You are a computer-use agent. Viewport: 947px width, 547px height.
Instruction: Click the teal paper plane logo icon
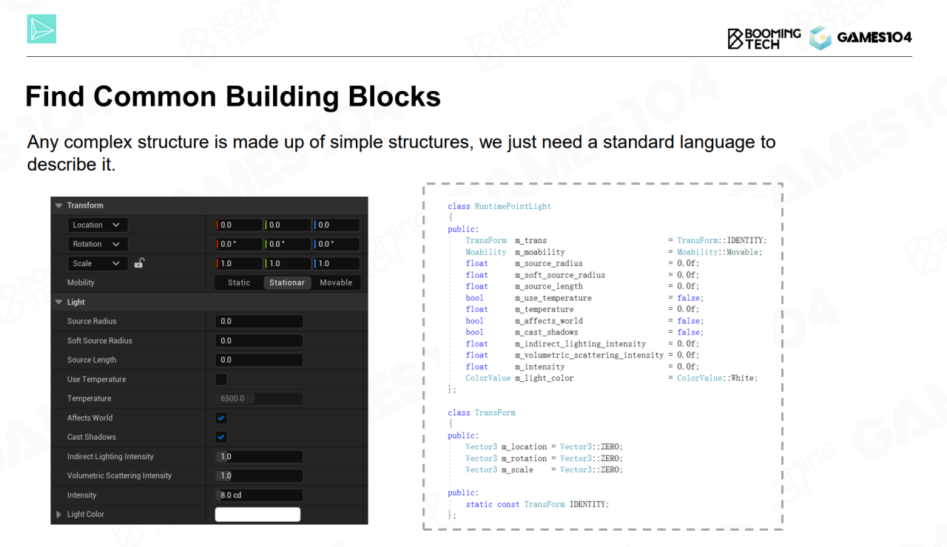pyautogui.click(x=41, y=29)
